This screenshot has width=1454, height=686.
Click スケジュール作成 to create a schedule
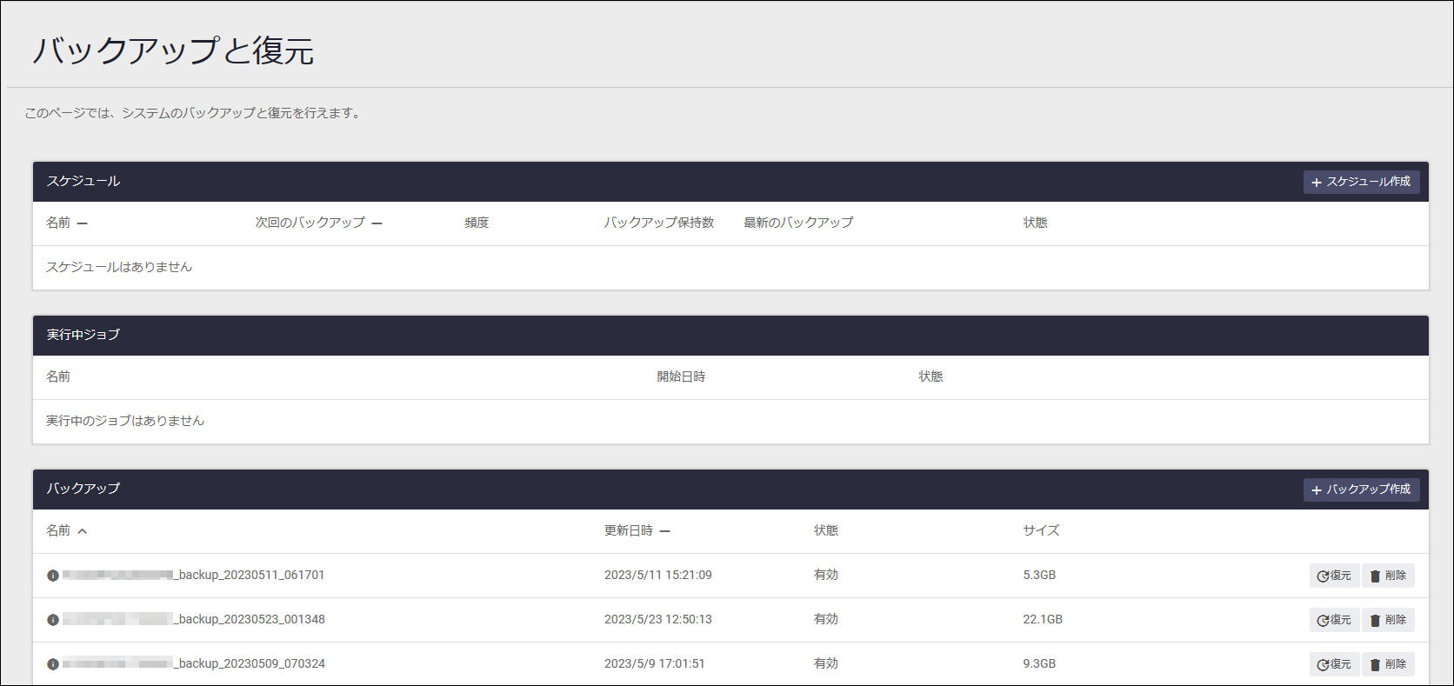1361,182
